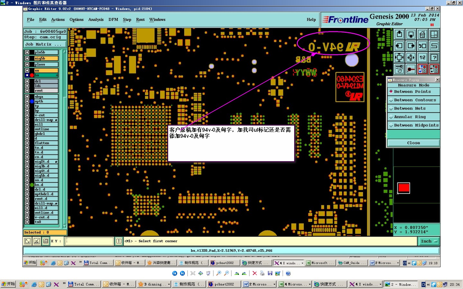
Task: Click the viewer save floppy icon
Action: pos(270,273)
